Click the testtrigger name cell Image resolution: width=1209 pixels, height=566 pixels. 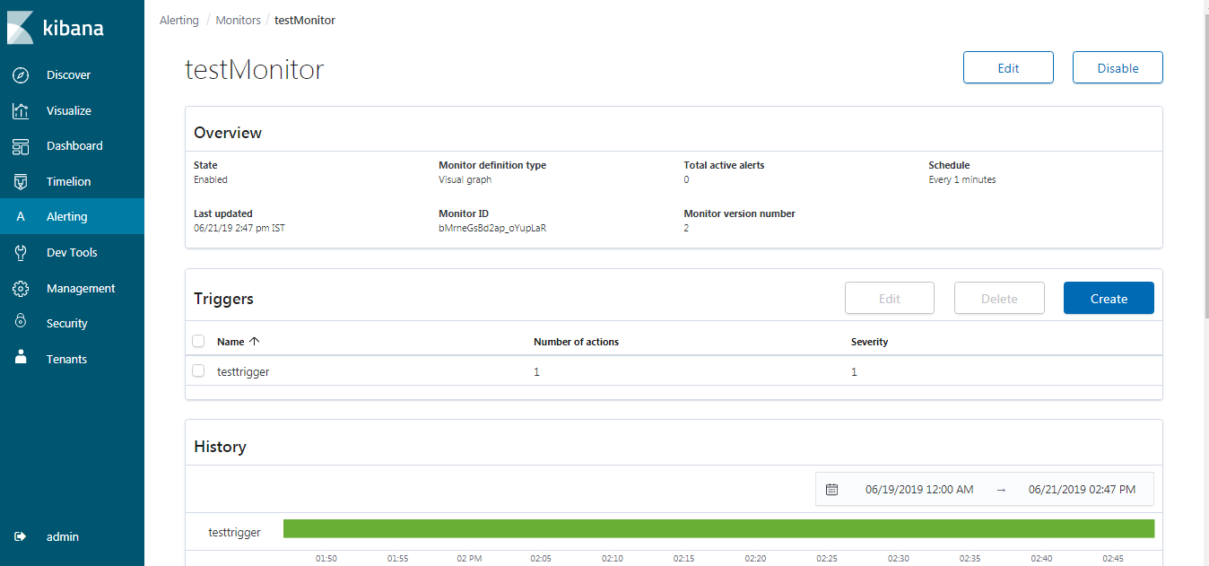pos(243,371)
